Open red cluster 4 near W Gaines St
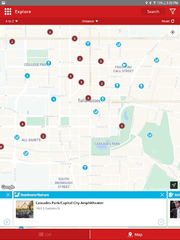 pos(22,124)
